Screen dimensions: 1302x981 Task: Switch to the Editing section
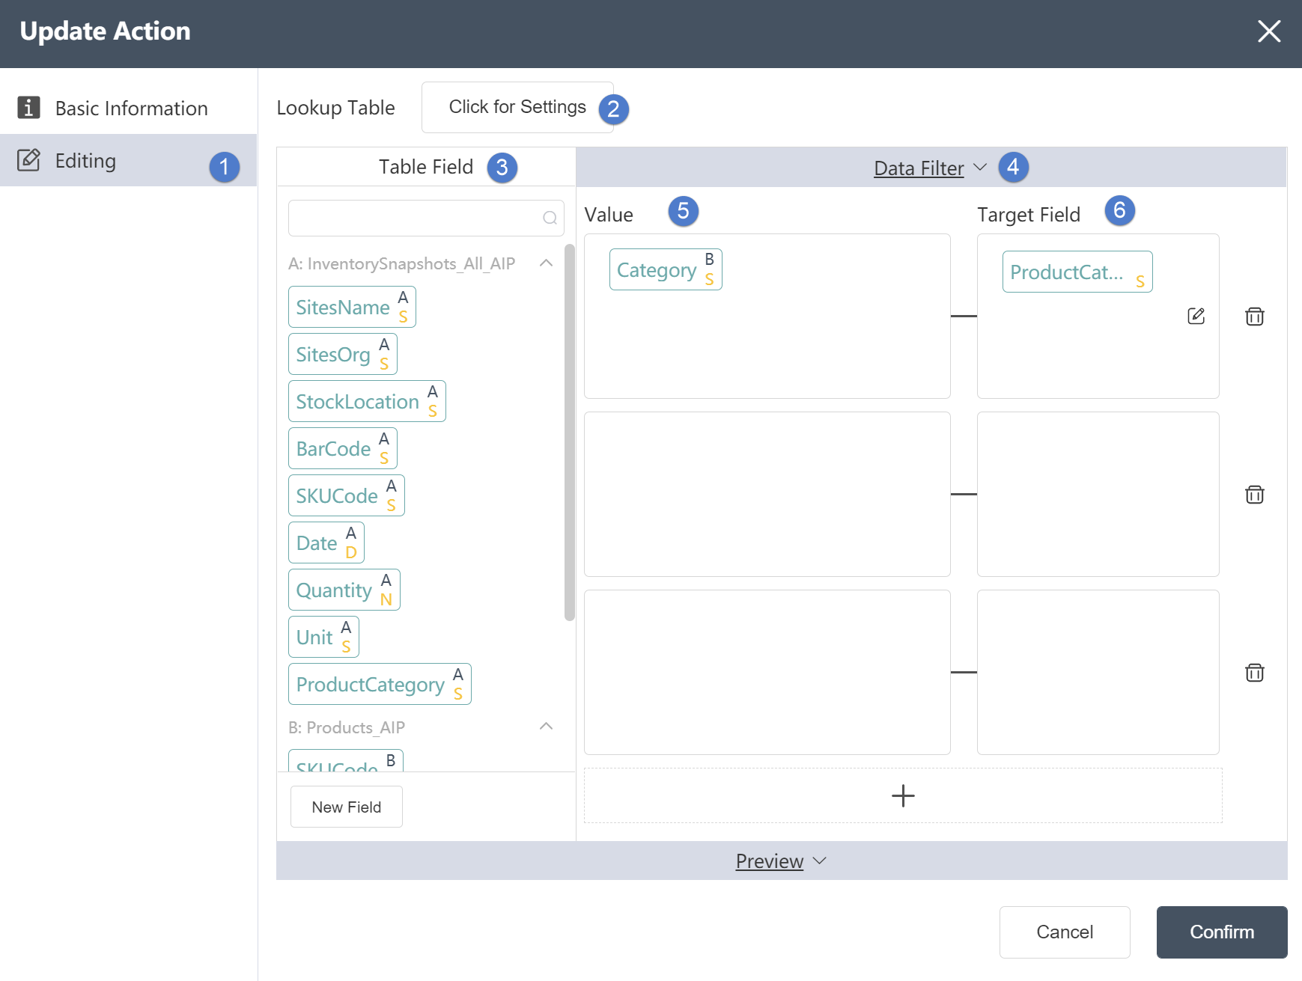pos(128,160)
